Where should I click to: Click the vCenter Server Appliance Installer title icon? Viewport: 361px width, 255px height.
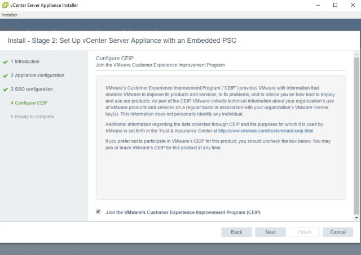pyautogui.click(x=5, y=5)
